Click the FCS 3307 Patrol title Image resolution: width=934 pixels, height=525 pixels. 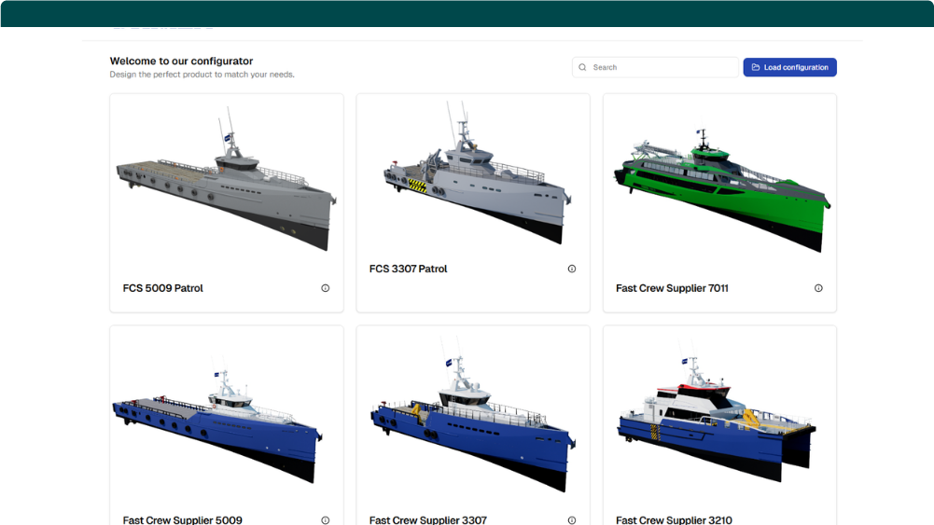coord(408,269)
